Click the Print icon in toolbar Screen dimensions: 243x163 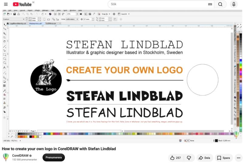(19, 14)
